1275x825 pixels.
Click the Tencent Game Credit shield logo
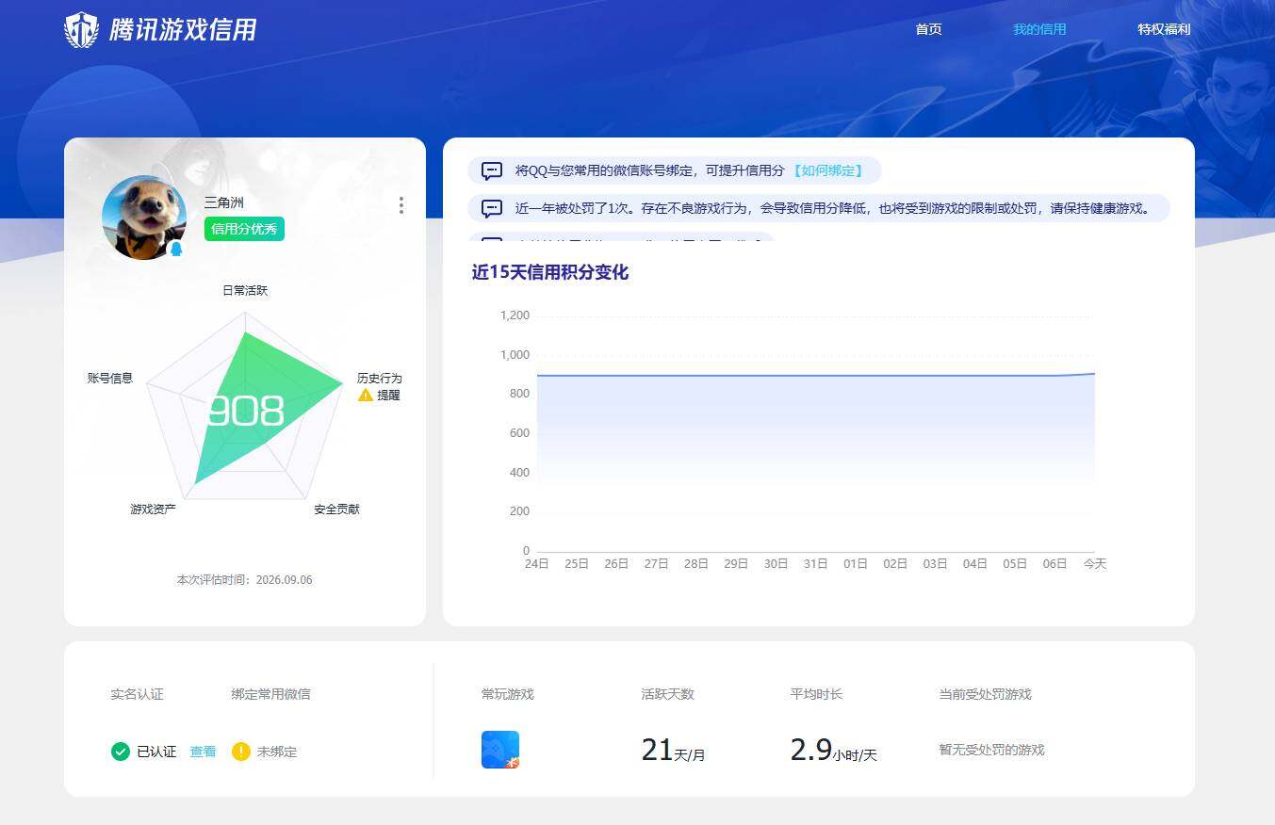tap(81, 30)
